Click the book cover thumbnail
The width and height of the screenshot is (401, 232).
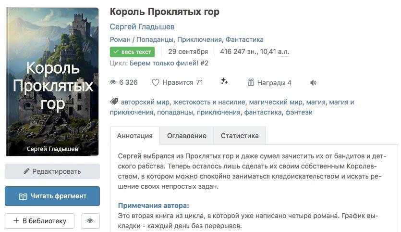(52, 81)
